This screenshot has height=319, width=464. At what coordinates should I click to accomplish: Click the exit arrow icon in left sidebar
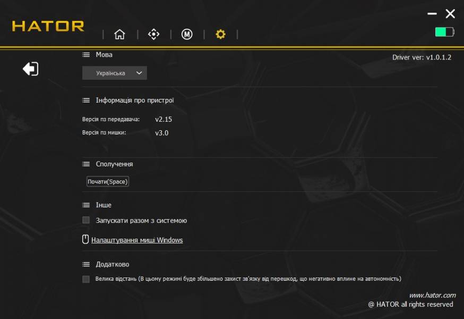tap(31, 69)
